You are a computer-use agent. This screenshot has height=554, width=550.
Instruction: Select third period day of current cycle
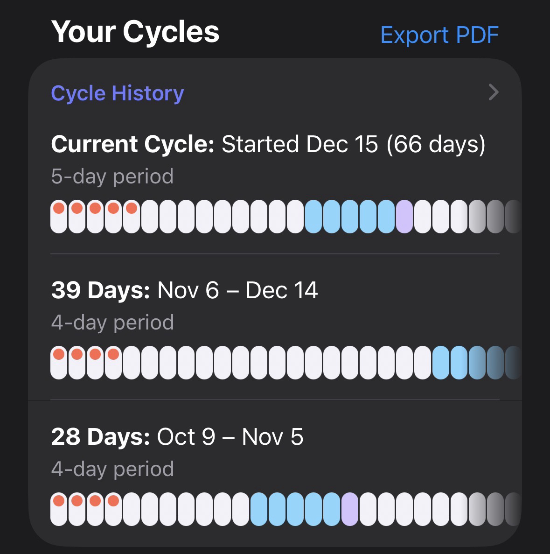click(95, 216)
